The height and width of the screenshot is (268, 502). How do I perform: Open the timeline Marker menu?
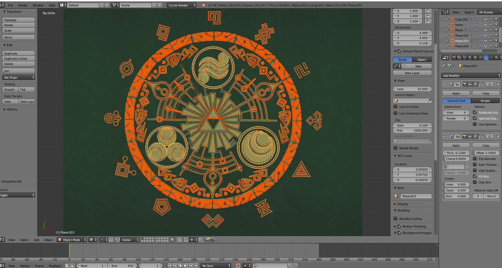tap(25, 266)
